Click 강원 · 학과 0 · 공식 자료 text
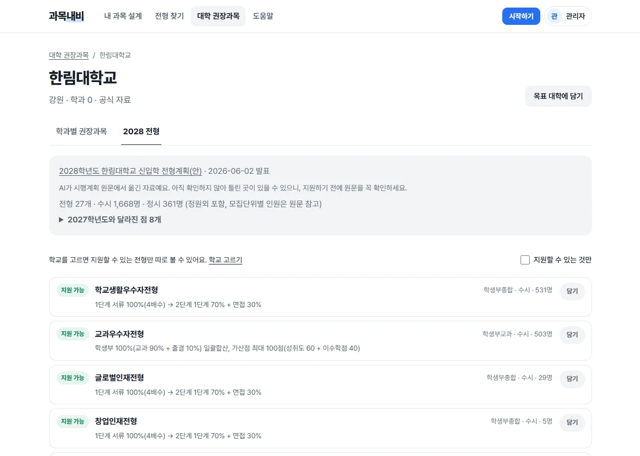This screenshot has width=640, height=456. click(x=90, y=100)
